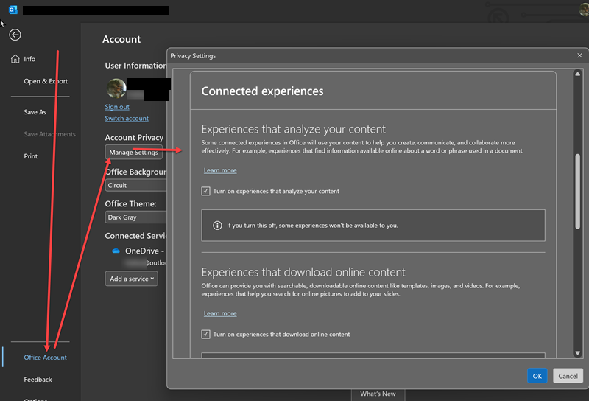Click the info icon in the notice box
589x401 pixels.
click(x=217, y=226)
